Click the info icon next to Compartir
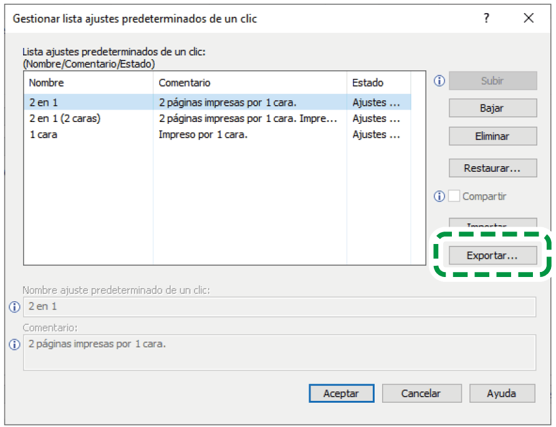556x427 pixels. 439,196
